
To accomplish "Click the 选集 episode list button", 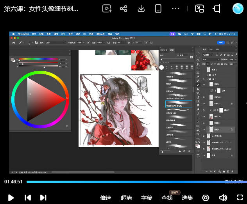I will pos(187,198).
